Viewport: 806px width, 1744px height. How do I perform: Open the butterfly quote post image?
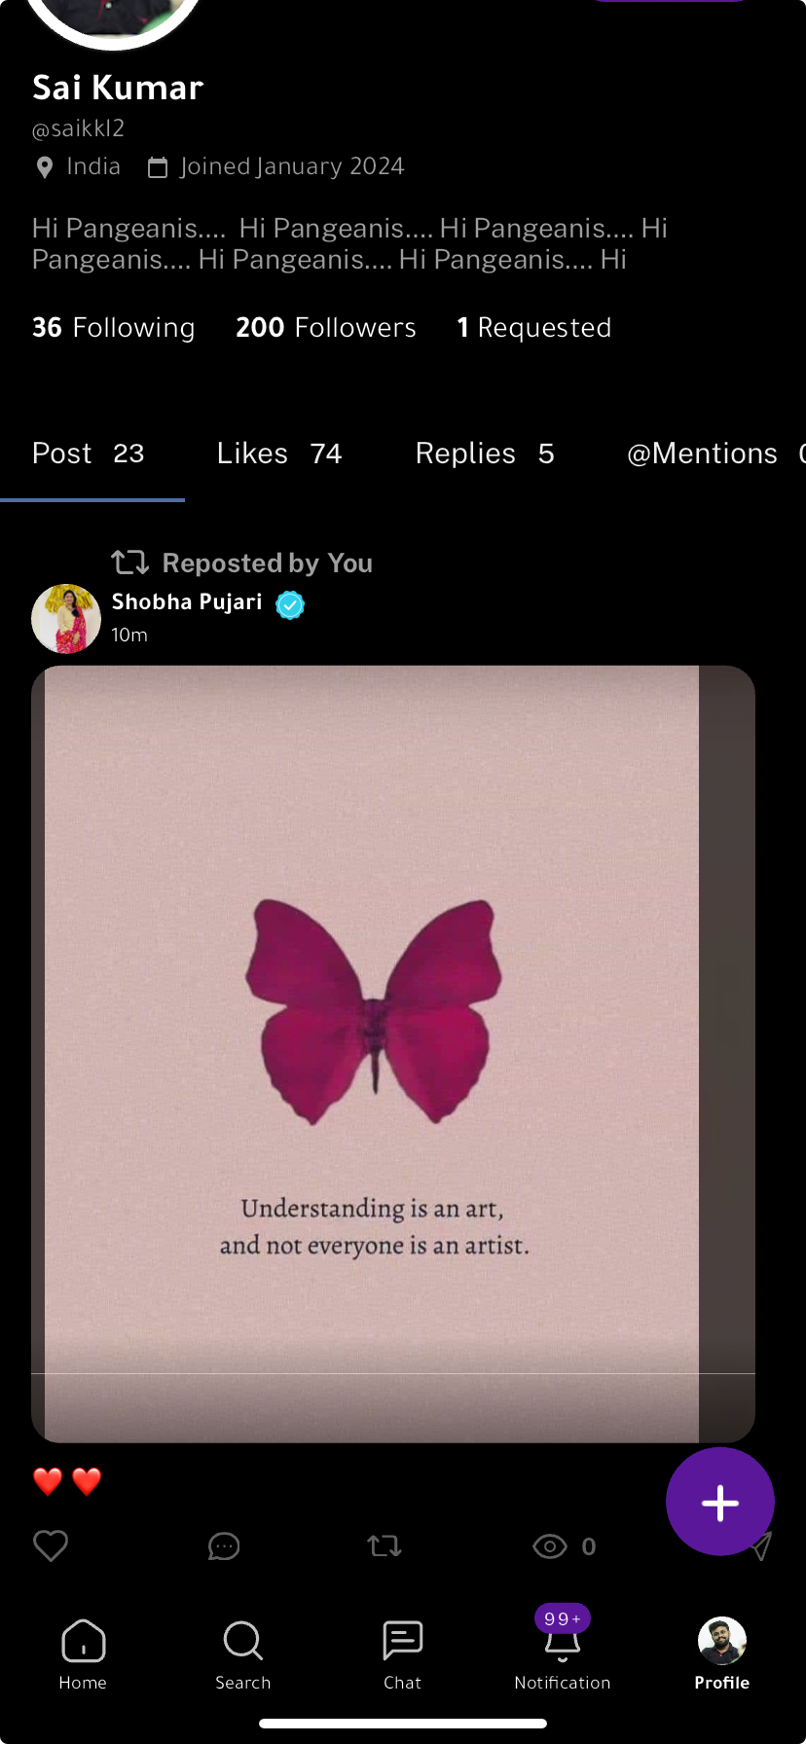pos(393,1054)
